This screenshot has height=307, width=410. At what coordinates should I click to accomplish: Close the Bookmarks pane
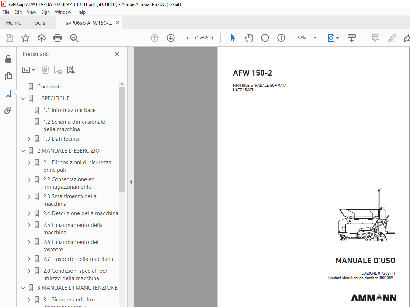point(117,54)
